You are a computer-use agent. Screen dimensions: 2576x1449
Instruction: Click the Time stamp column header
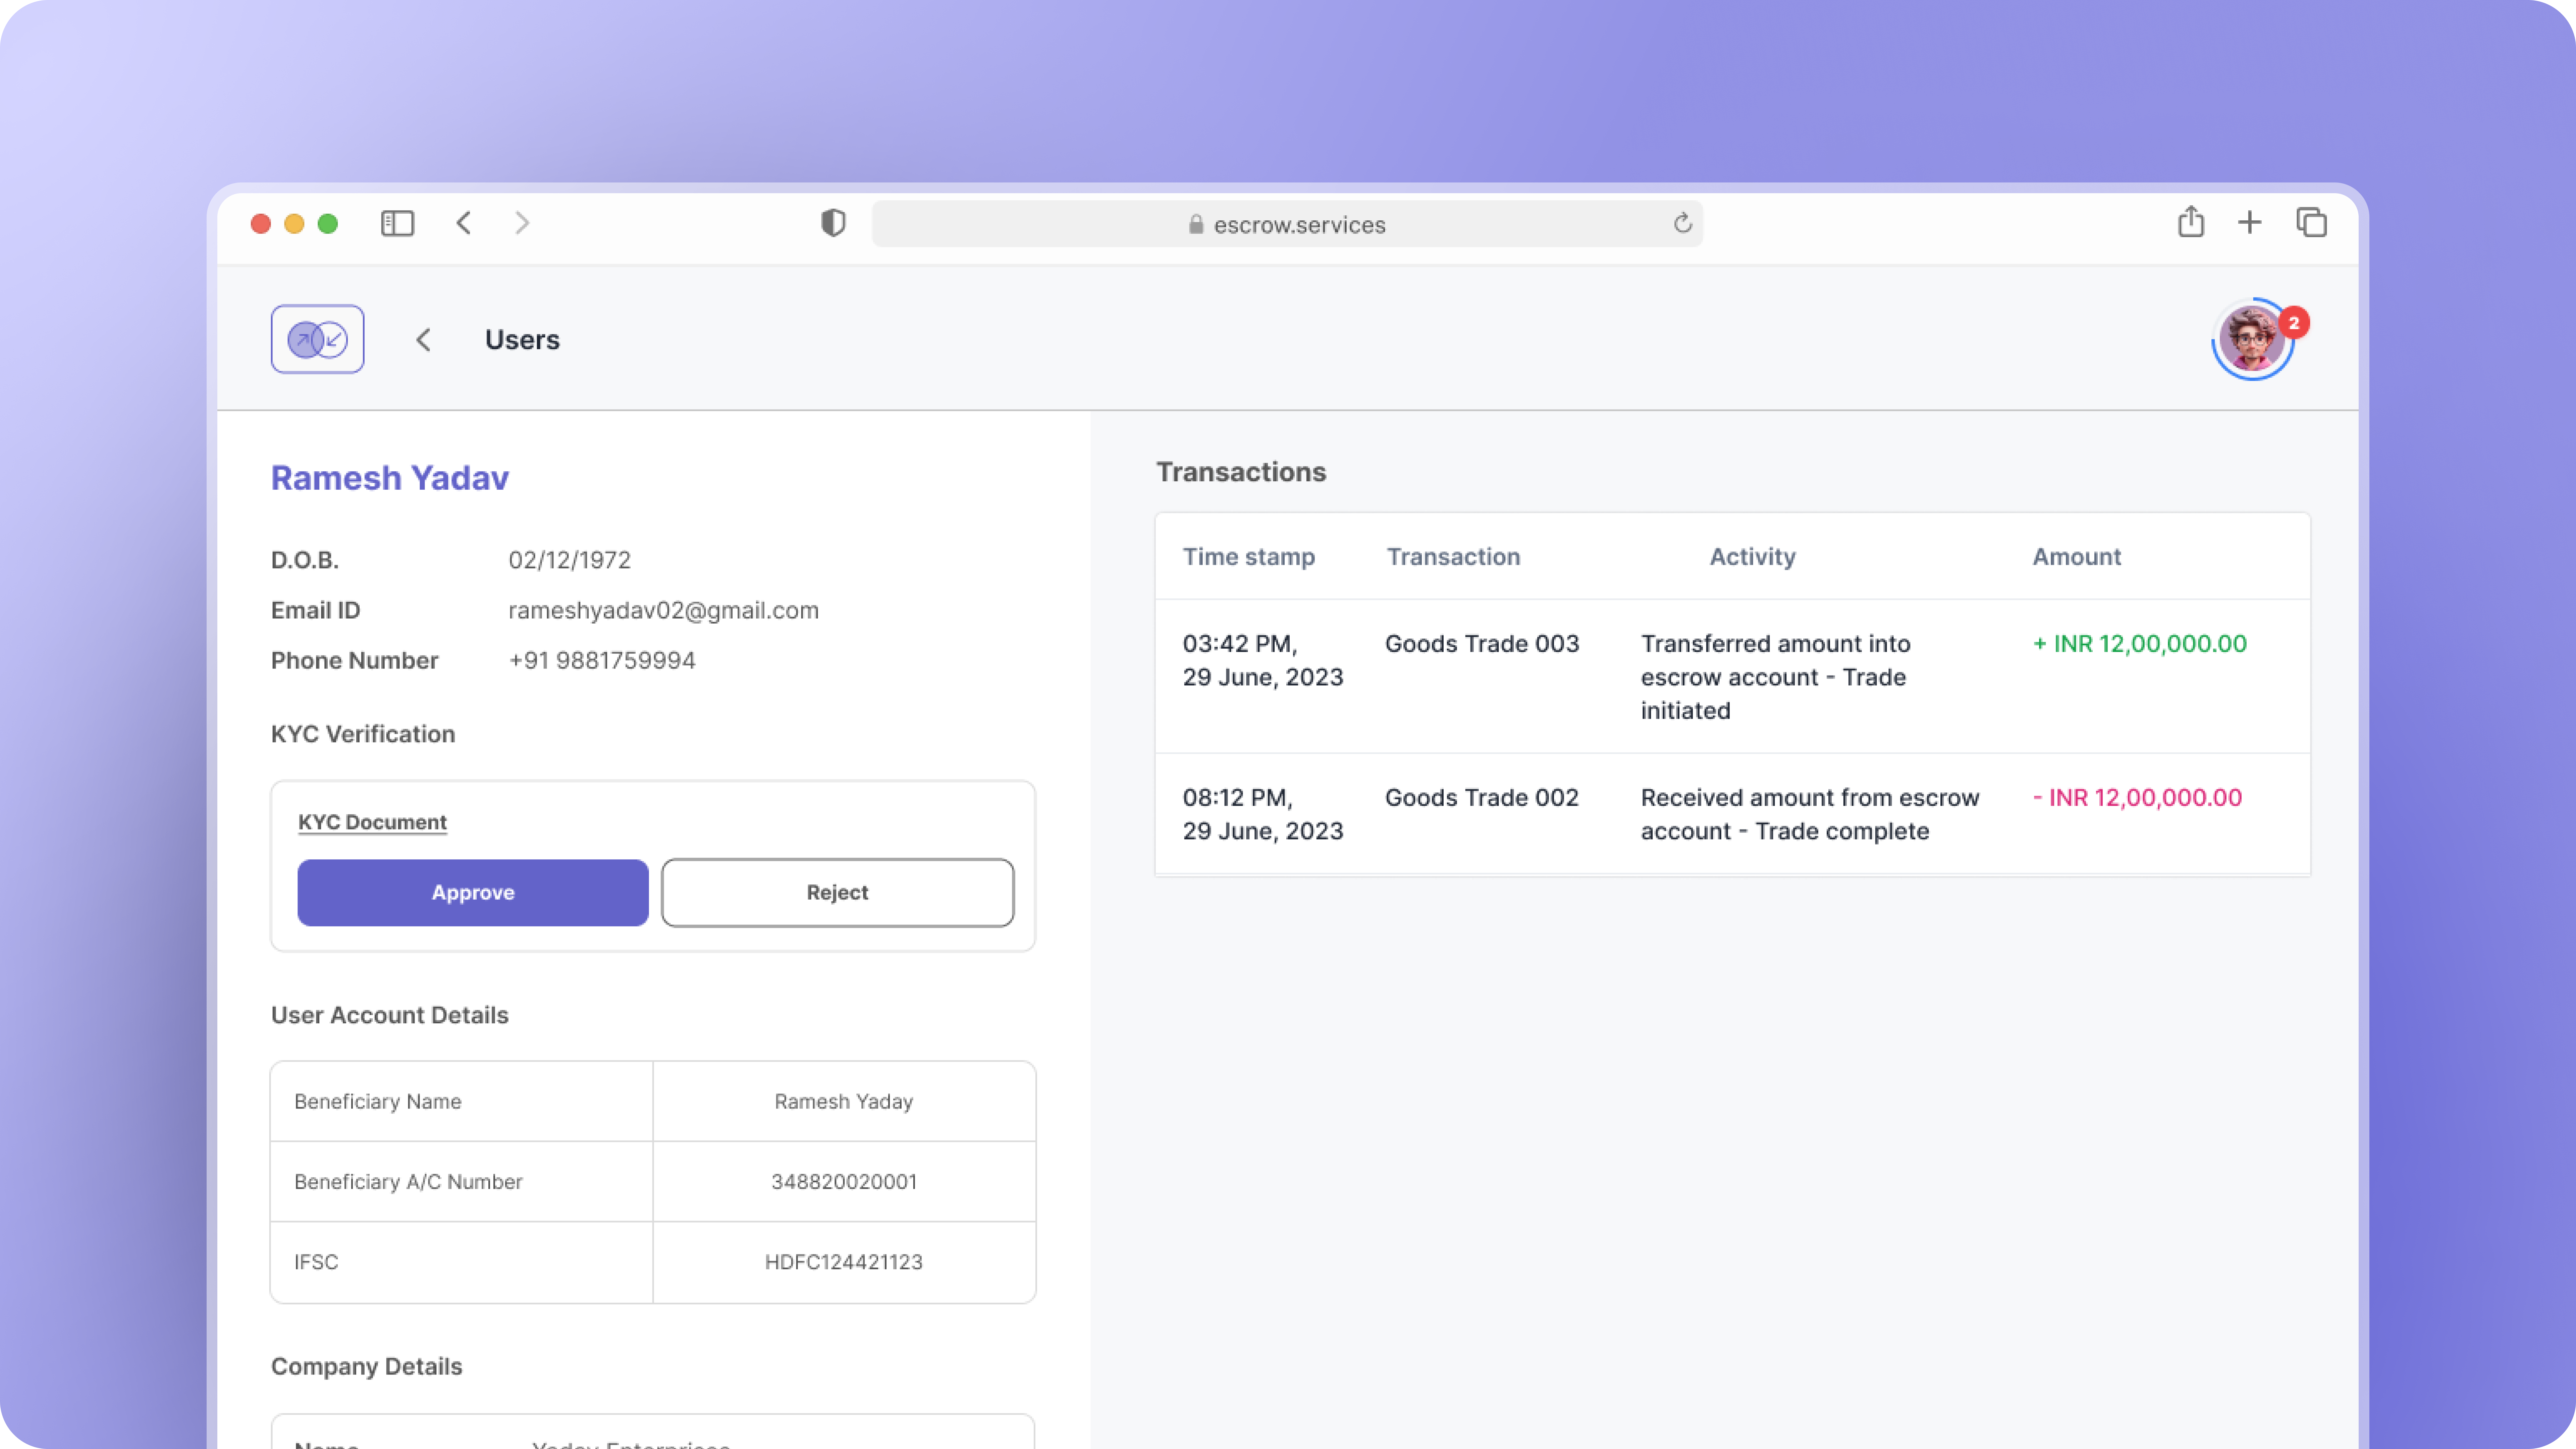pyautogui.click(x=1249, y=557)
